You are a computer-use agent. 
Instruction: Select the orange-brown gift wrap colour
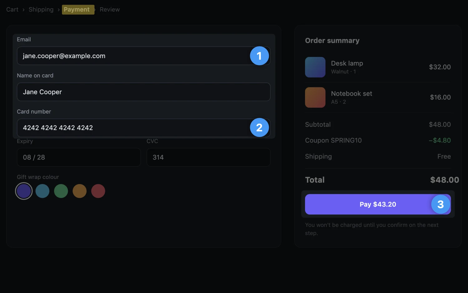coord(80,191)
